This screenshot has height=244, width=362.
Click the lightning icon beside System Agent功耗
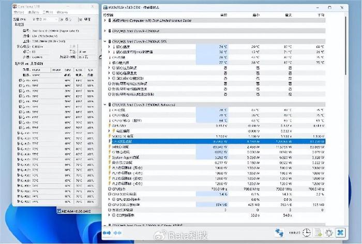[110, 157]
